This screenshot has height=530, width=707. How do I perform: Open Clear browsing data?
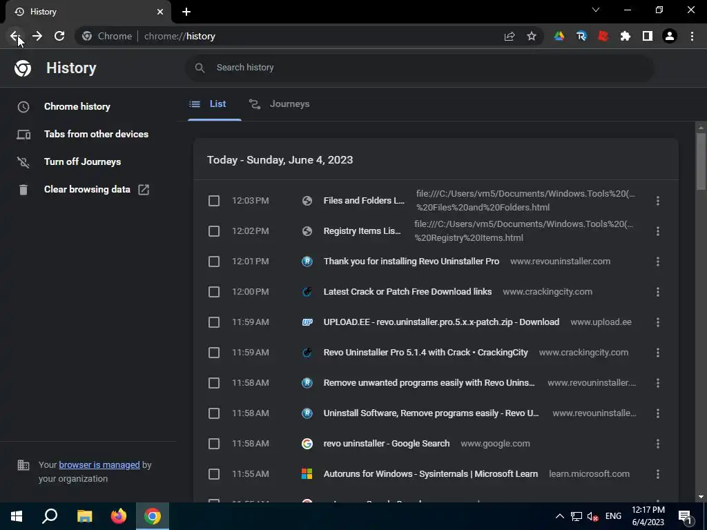click(x=87, y=189)
